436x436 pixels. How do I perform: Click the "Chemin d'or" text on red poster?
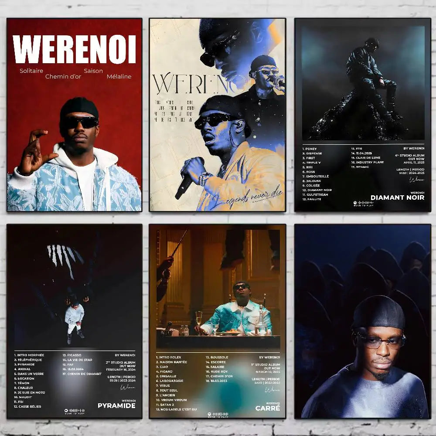tap(63, 77)
